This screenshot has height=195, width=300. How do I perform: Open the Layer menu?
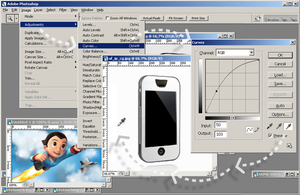point(38,10)
